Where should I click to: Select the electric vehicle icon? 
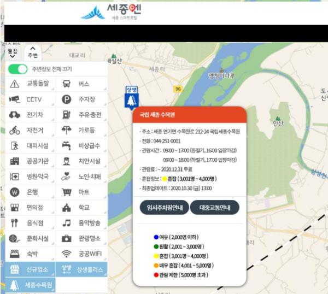[x=15, y=115]
